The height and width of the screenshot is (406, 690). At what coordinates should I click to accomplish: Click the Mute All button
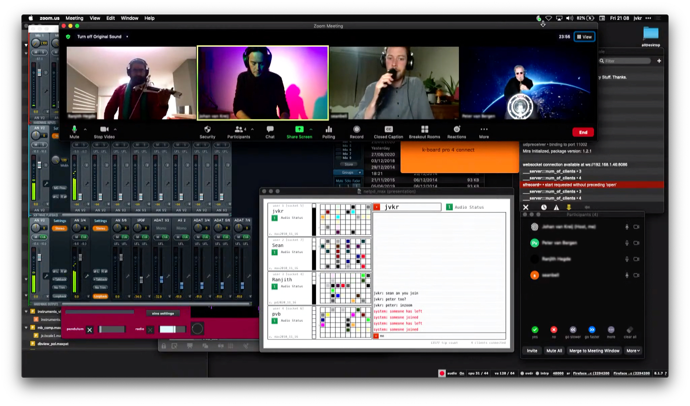point(554,351)
